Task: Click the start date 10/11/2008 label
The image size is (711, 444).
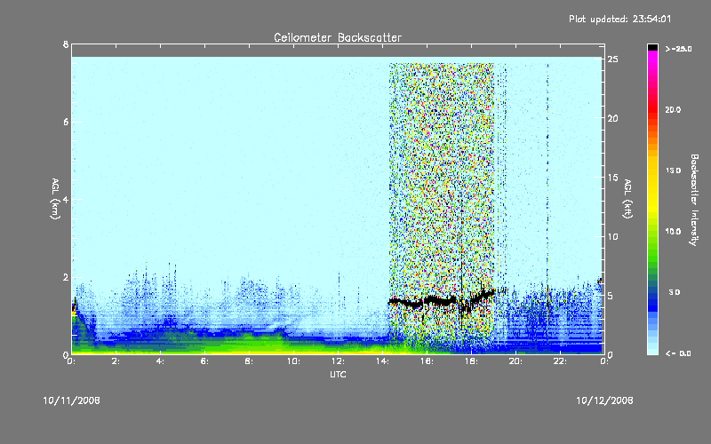Action: [x=72, y=400]
